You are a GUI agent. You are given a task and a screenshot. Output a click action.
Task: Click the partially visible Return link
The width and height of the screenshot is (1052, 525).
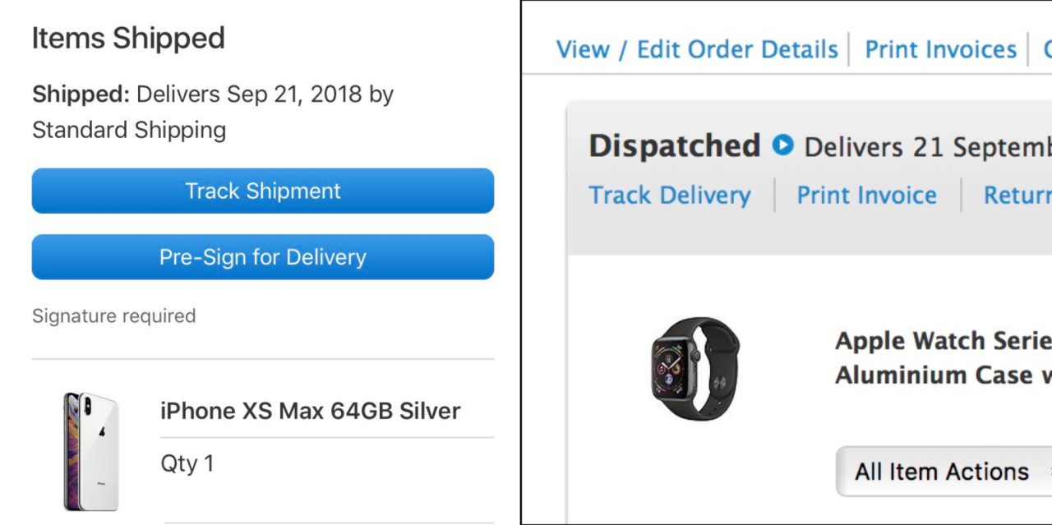pyautogui.click(x=1017, y=196)
